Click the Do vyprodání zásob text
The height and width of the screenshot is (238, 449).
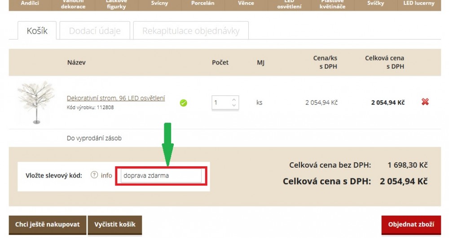[x=94, y=138]
